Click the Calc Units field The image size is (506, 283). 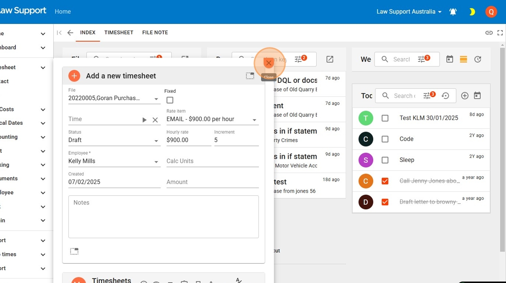(x=212, y=161)
